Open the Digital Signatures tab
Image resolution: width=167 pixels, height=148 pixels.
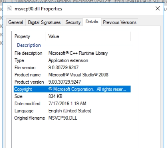click(x=44, y=22)
